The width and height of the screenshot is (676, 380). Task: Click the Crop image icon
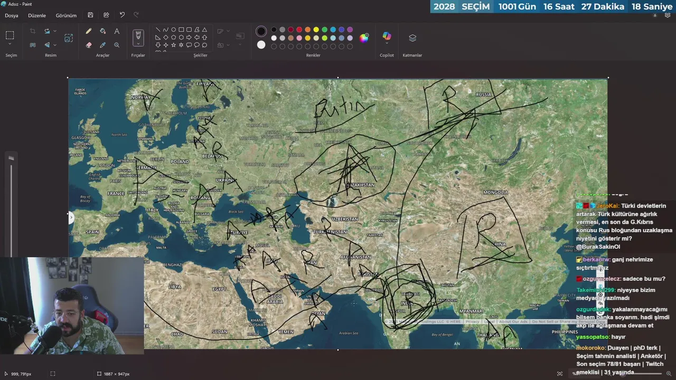tap(33, 31)
